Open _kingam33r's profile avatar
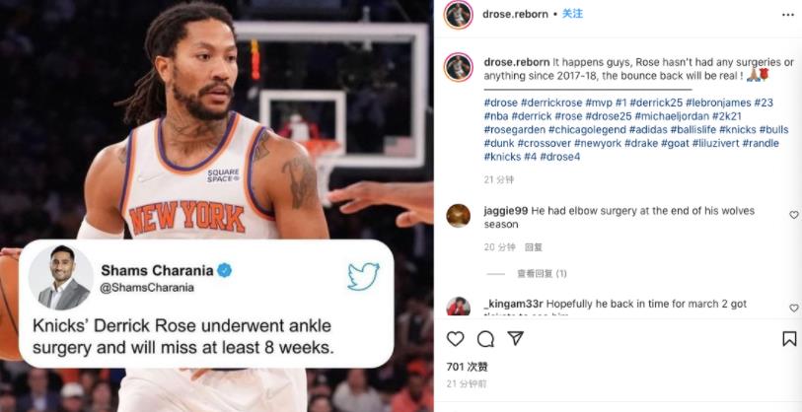The image size is (802, 412). pos(459,307)
